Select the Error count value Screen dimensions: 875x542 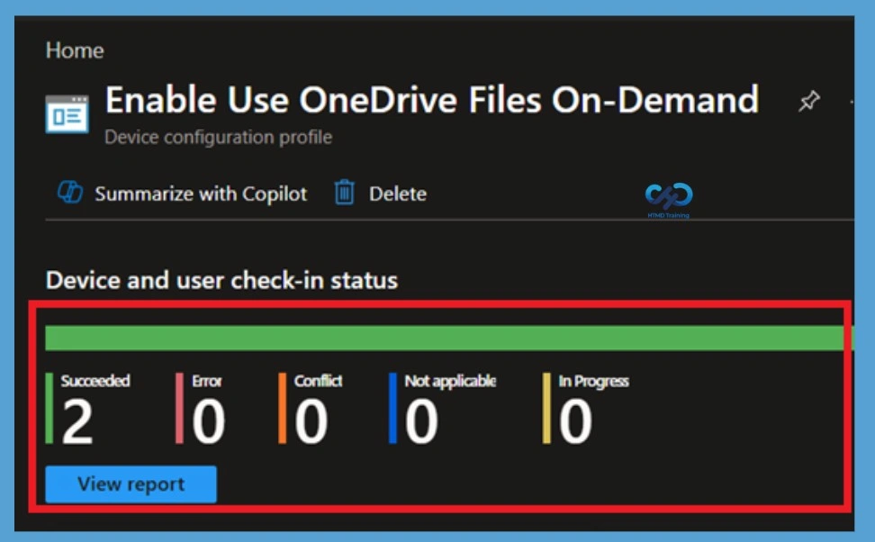coord(208,422)
